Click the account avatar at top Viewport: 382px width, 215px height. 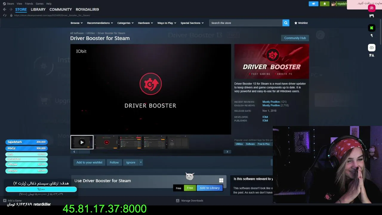coord(333,4)
